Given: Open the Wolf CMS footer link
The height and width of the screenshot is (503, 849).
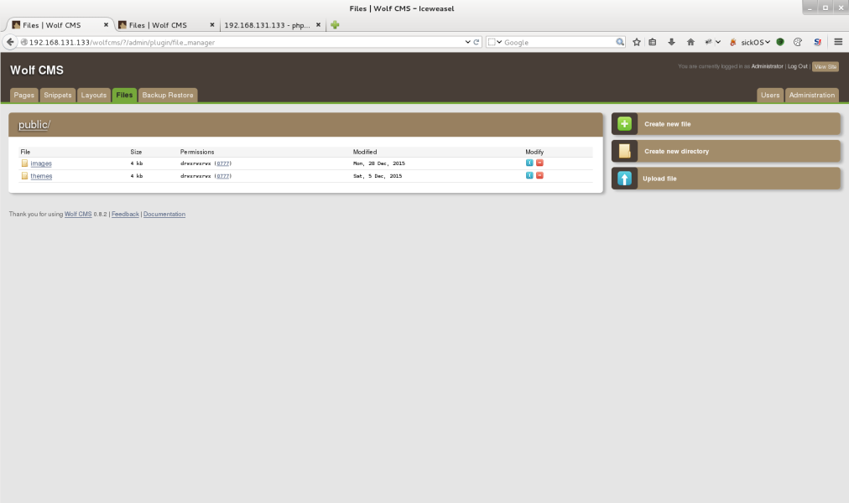Looking at the screenshot, I should click(x=78, y=214).
